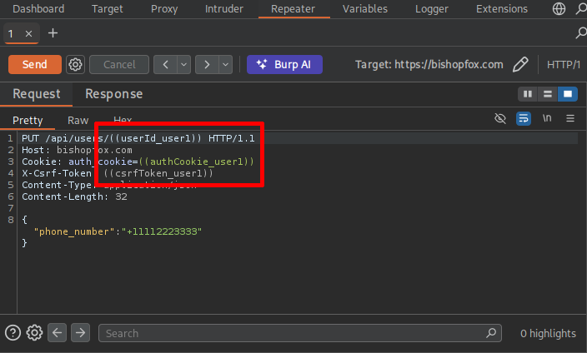Open the Repeater send settings gear
The image size is (587, 353).
(75, 64)
